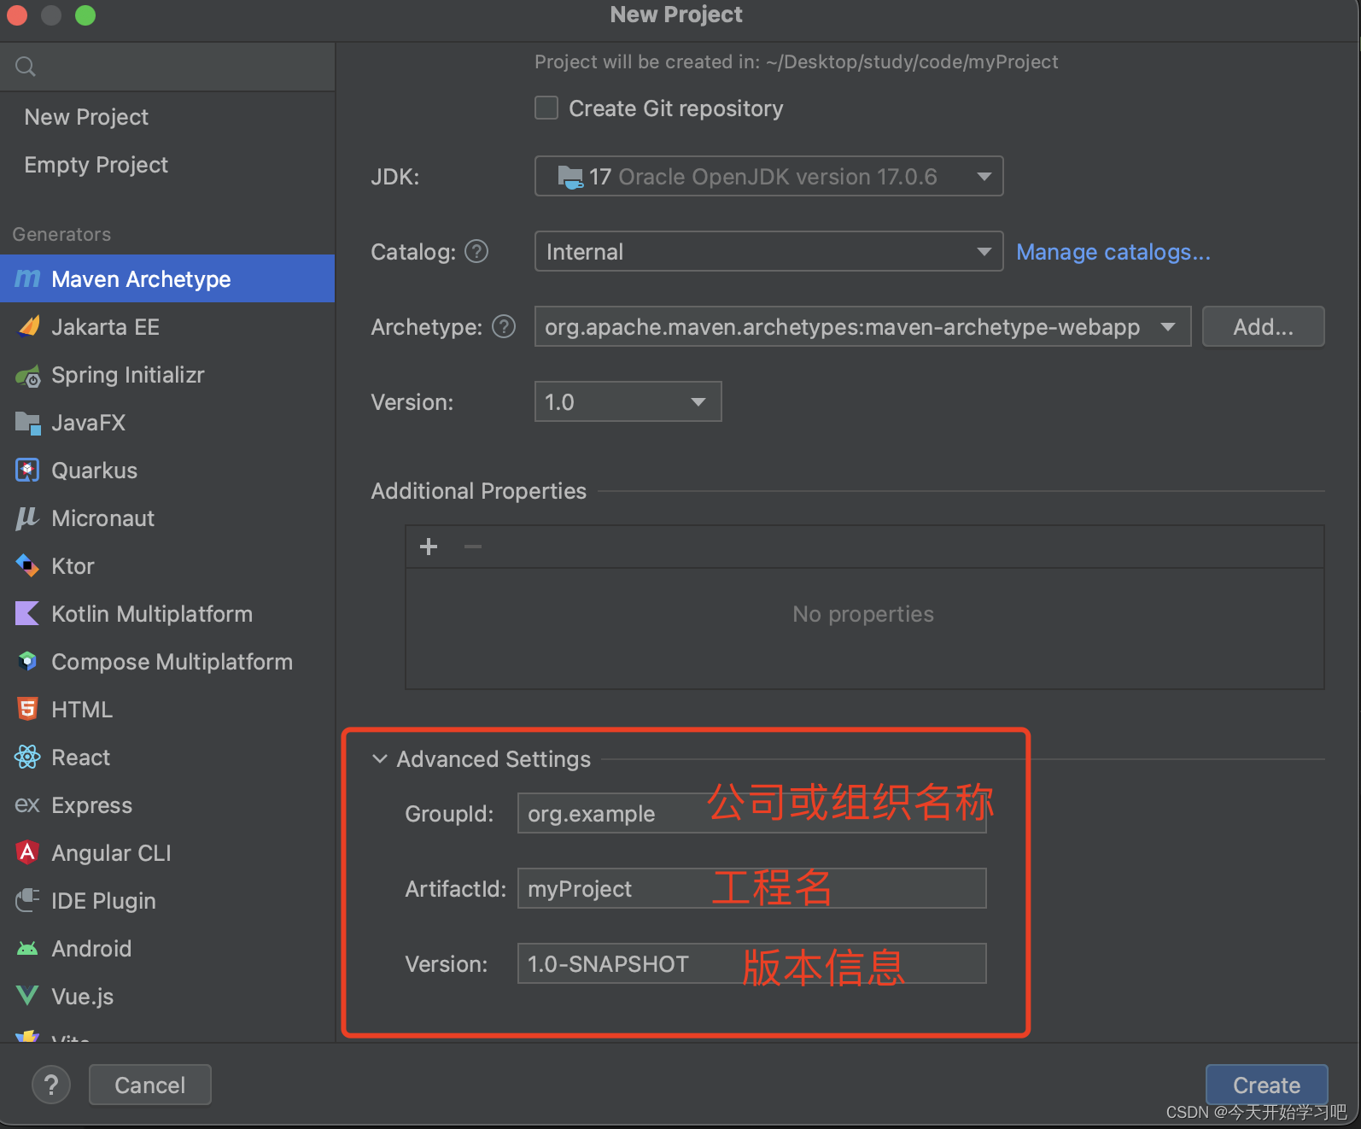Open the Archetype combo box arrow

tap(1168, 326)
